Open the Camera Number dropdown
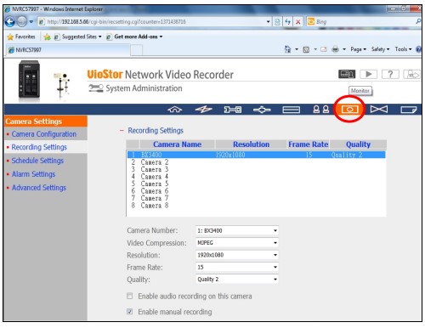425x328 pixels. tap(237, 230)
